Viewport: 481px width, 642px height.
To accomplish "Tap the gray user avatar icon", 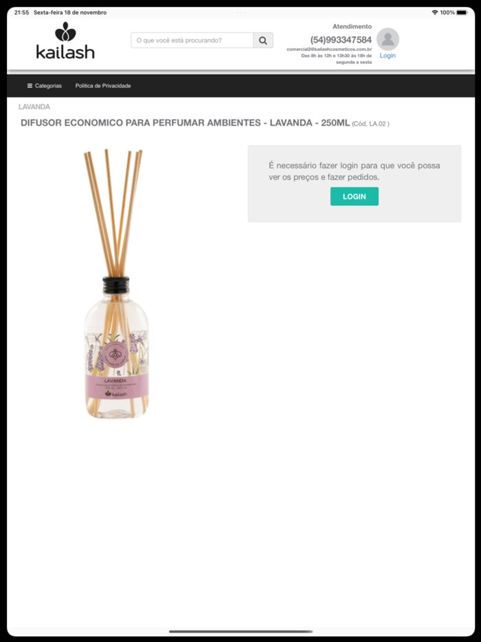I will [x=388, y=39].
